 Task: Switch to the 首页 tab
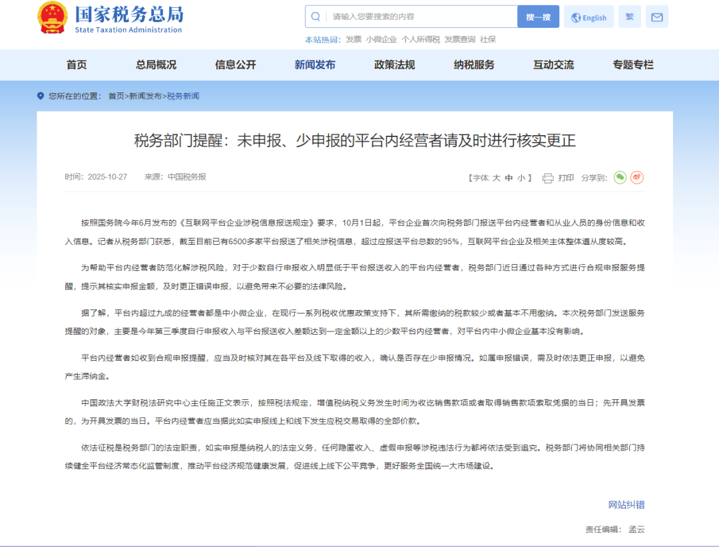click(x=76, y=65)
